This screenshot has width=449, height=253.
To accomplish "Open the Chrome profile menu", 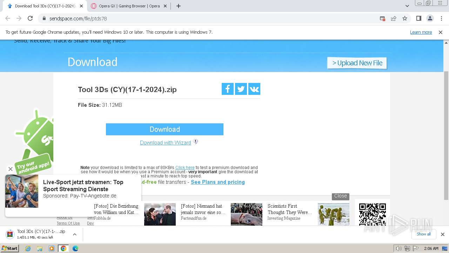I will [430, 18].
